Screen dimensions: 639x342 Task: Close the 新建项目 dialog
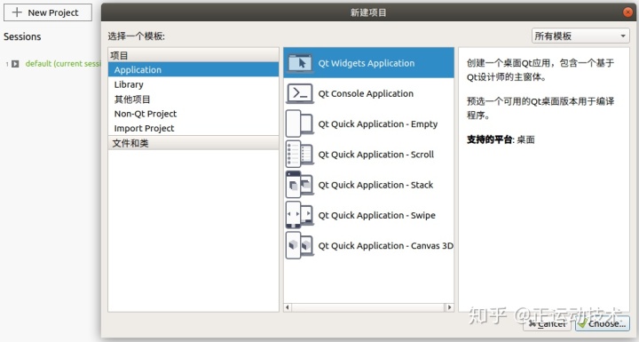click(628, 12)
